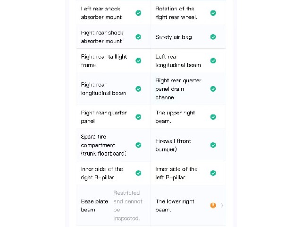Viewport: 302px width, 227px height.
Task: Click 'Restricted and cannot be inspected' text
Action: click(128, 206)
